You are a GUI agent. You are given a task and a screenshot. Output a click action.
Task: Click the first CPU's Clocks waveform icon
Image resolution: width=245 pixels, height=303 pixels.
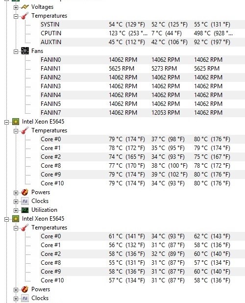click(25, 201)
